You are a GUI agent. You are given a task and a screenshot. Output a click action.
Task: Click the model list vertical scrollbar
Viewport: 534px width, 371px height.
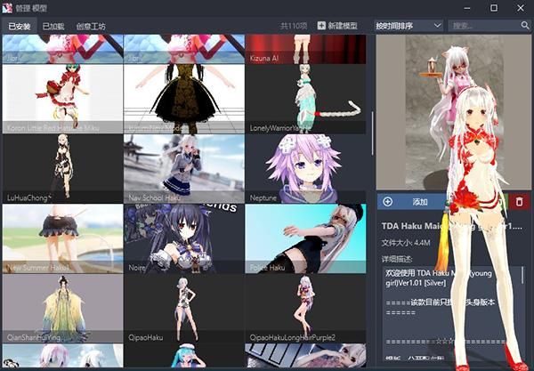372,133
